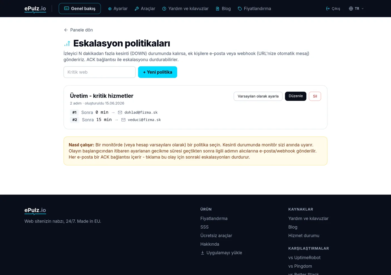Click the monitor icon in Genel bakış
The image size is (391, 275).
pyautogui.click(x=66, y=8)
